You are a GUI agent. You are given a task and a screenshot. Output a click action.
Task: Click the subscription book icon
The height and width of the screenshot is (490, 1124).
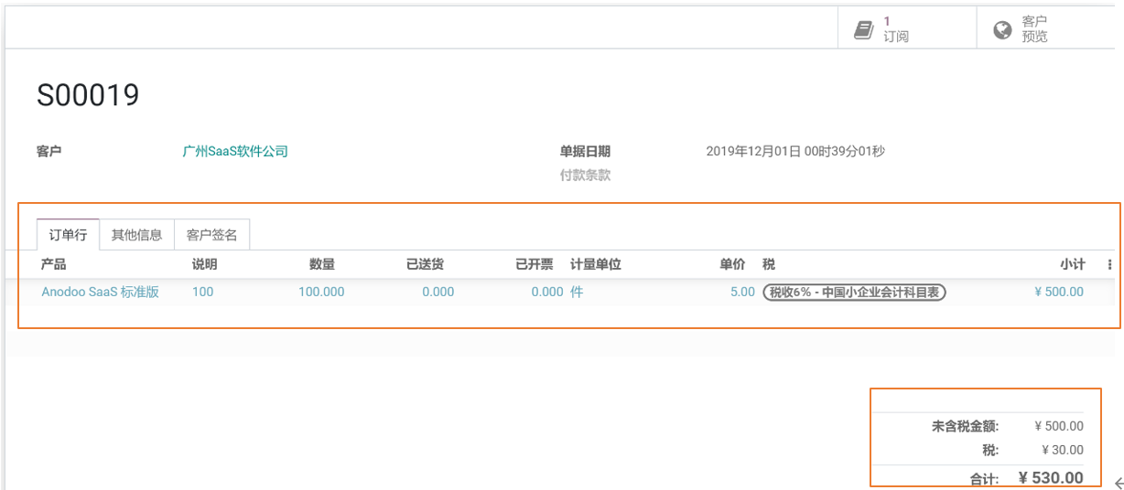[863, 30]
